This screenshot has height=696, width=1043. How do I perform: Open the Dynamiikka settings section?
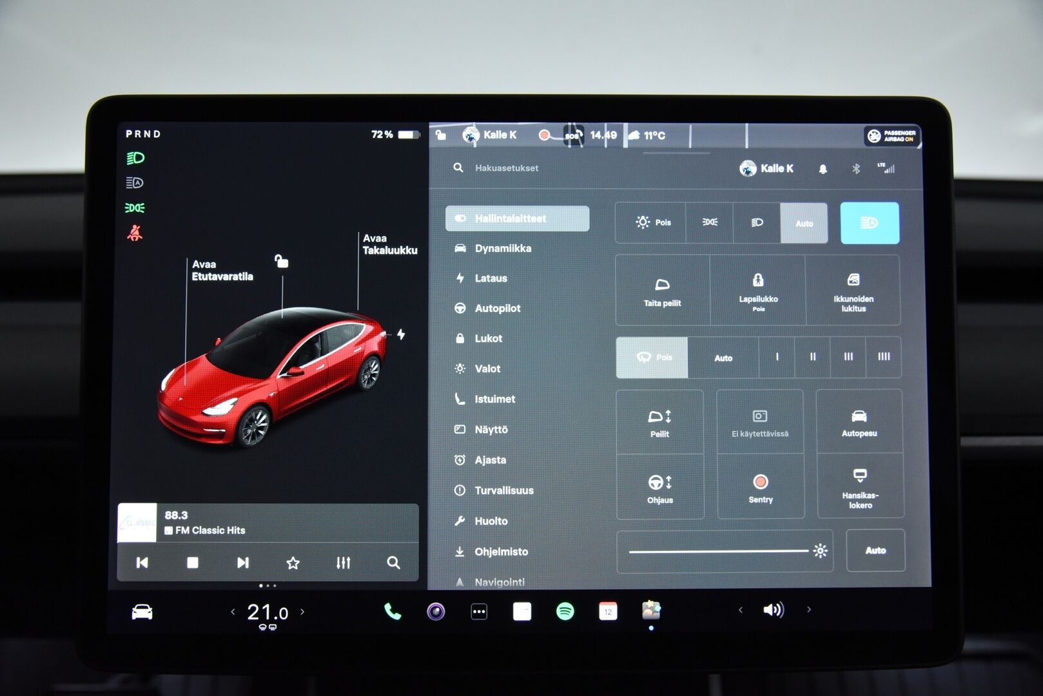[x=503, y=248]
